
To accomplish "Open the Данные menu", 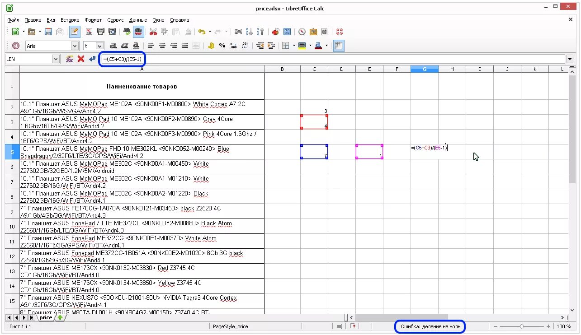I will point(138,20).
